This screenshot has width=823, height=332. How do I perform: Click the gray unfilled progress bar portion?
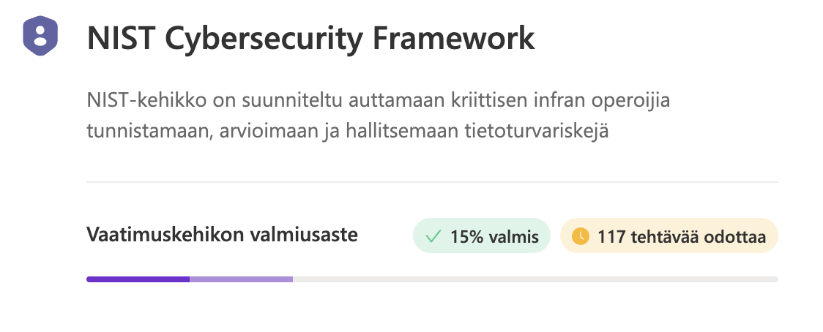pos(535,279)
